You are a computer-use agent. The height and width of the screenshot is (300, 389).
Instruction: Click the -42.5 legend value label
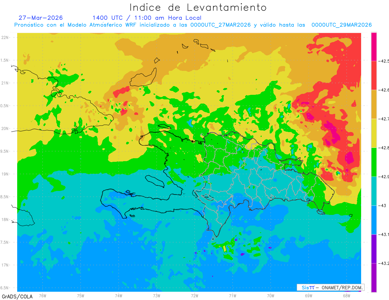coord(383,61)
